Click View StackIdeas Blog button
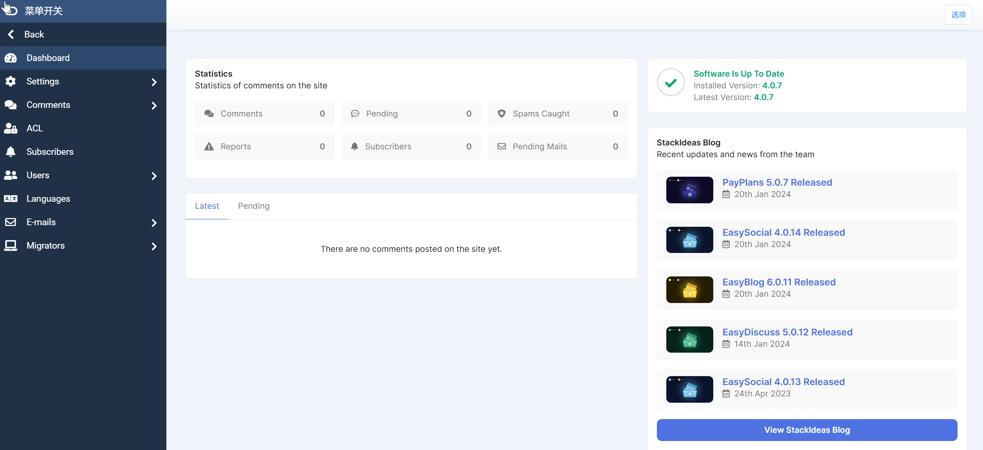This screenshot has width=983, height=450. [806, 430]
